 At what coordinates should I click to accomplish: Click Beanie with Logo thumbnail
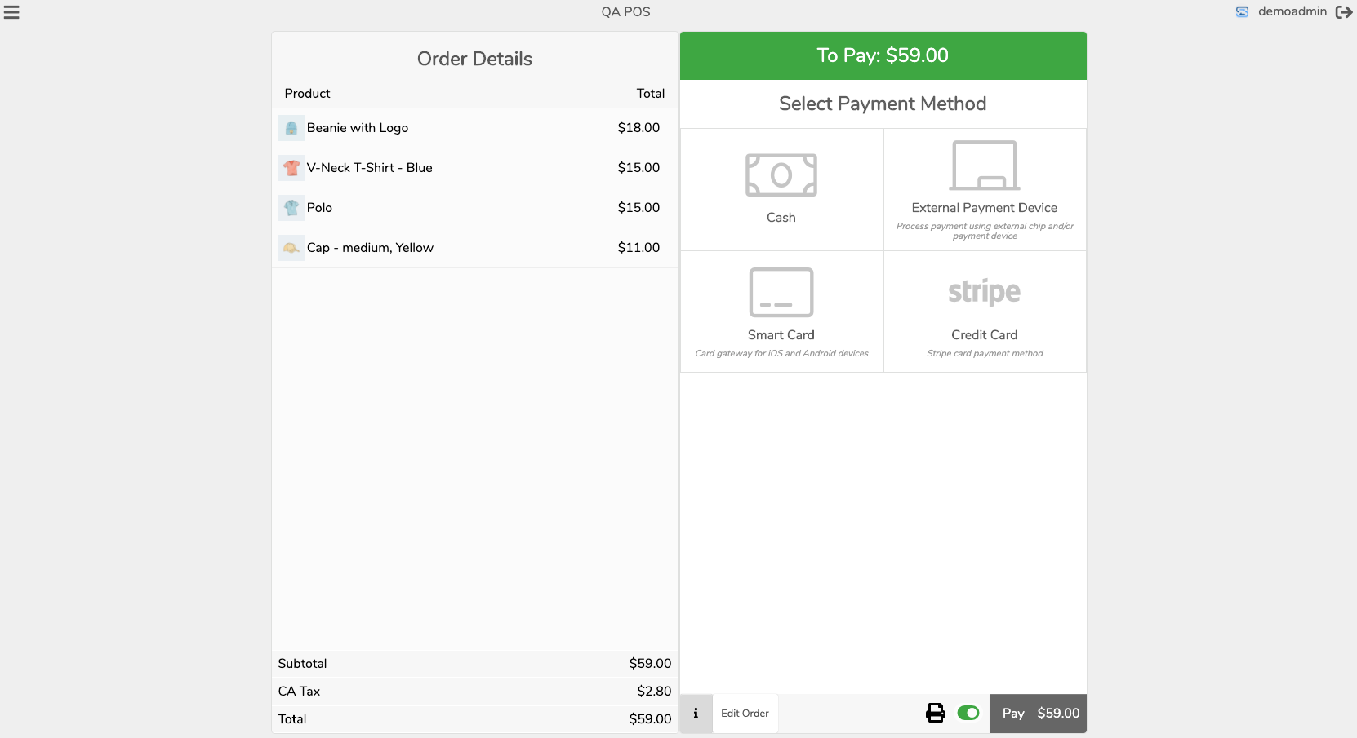click(x=291, y=128)
